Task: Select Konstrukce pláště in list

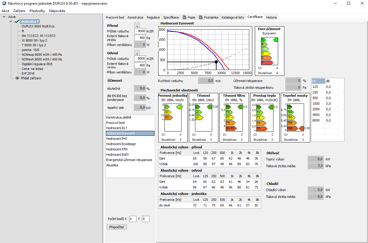Action: tap(130, 117)
